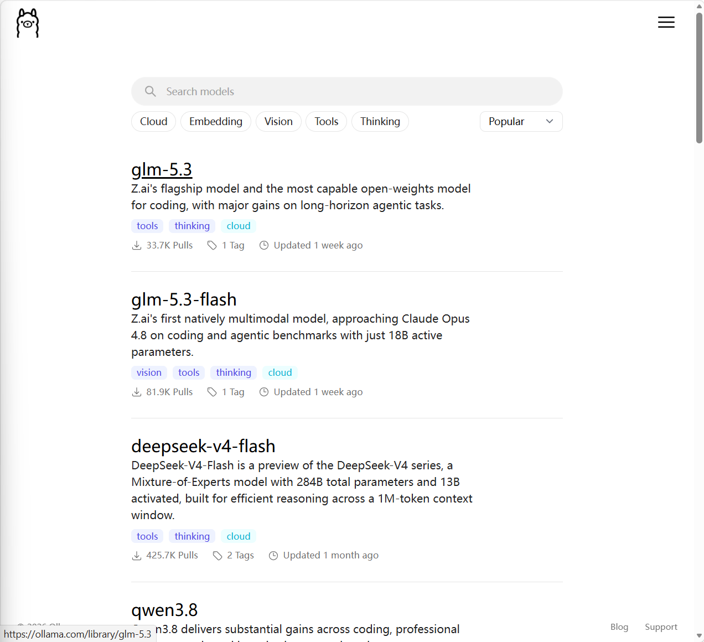
Task: Click the cloud tag under glm-5.3
Action: [239, 226]
